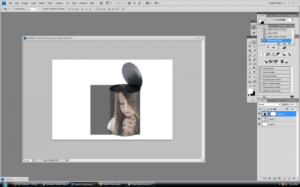
Task: Open Yahoo! Messenger from the taskbar
Action: (x=112, y=185)
